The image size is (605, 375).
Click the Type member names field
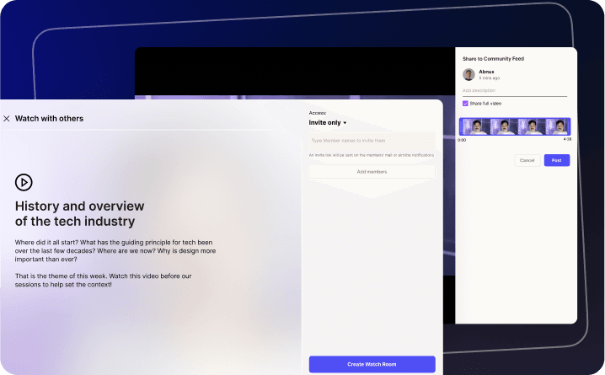[372, 141]
